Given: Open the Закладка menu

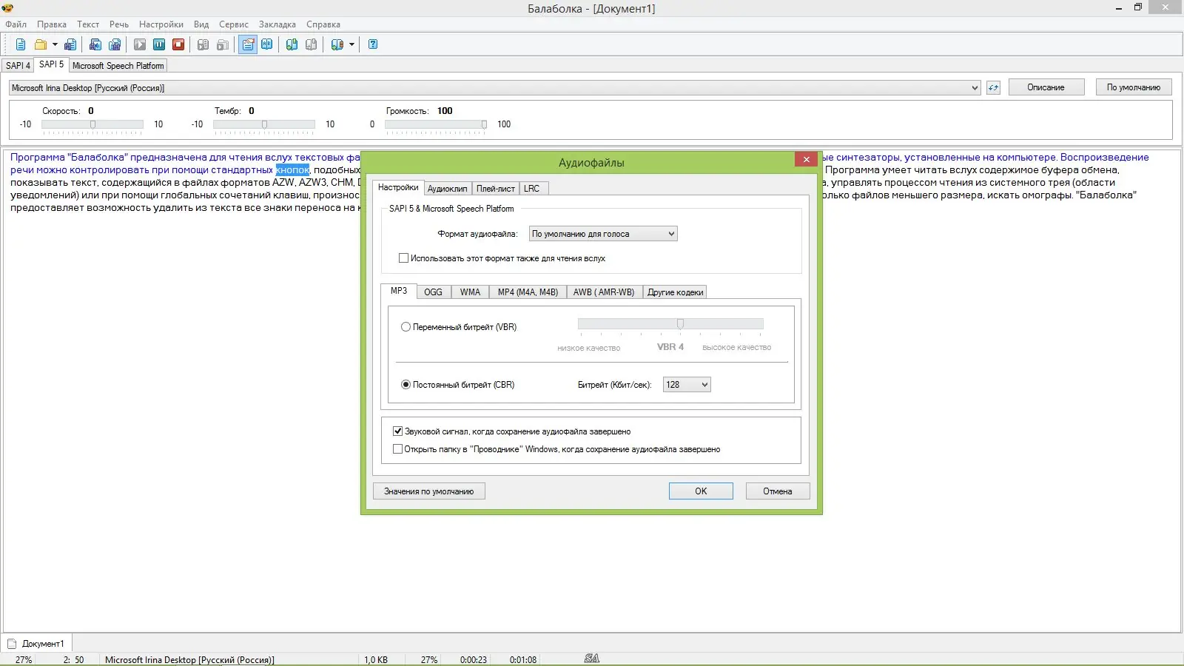Looking at the screenshot, I should pyautogui.click(x=277, y=24).
